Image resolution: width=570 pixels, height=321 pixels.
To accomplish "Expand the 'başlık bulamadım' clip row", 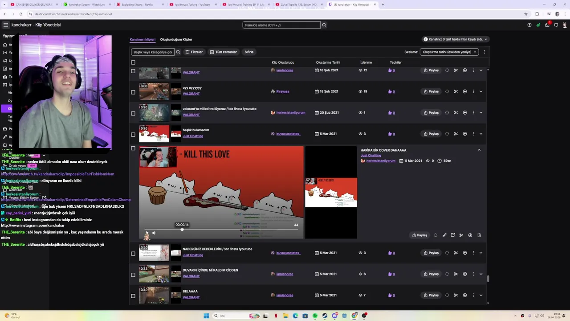I will click(481, 134).
